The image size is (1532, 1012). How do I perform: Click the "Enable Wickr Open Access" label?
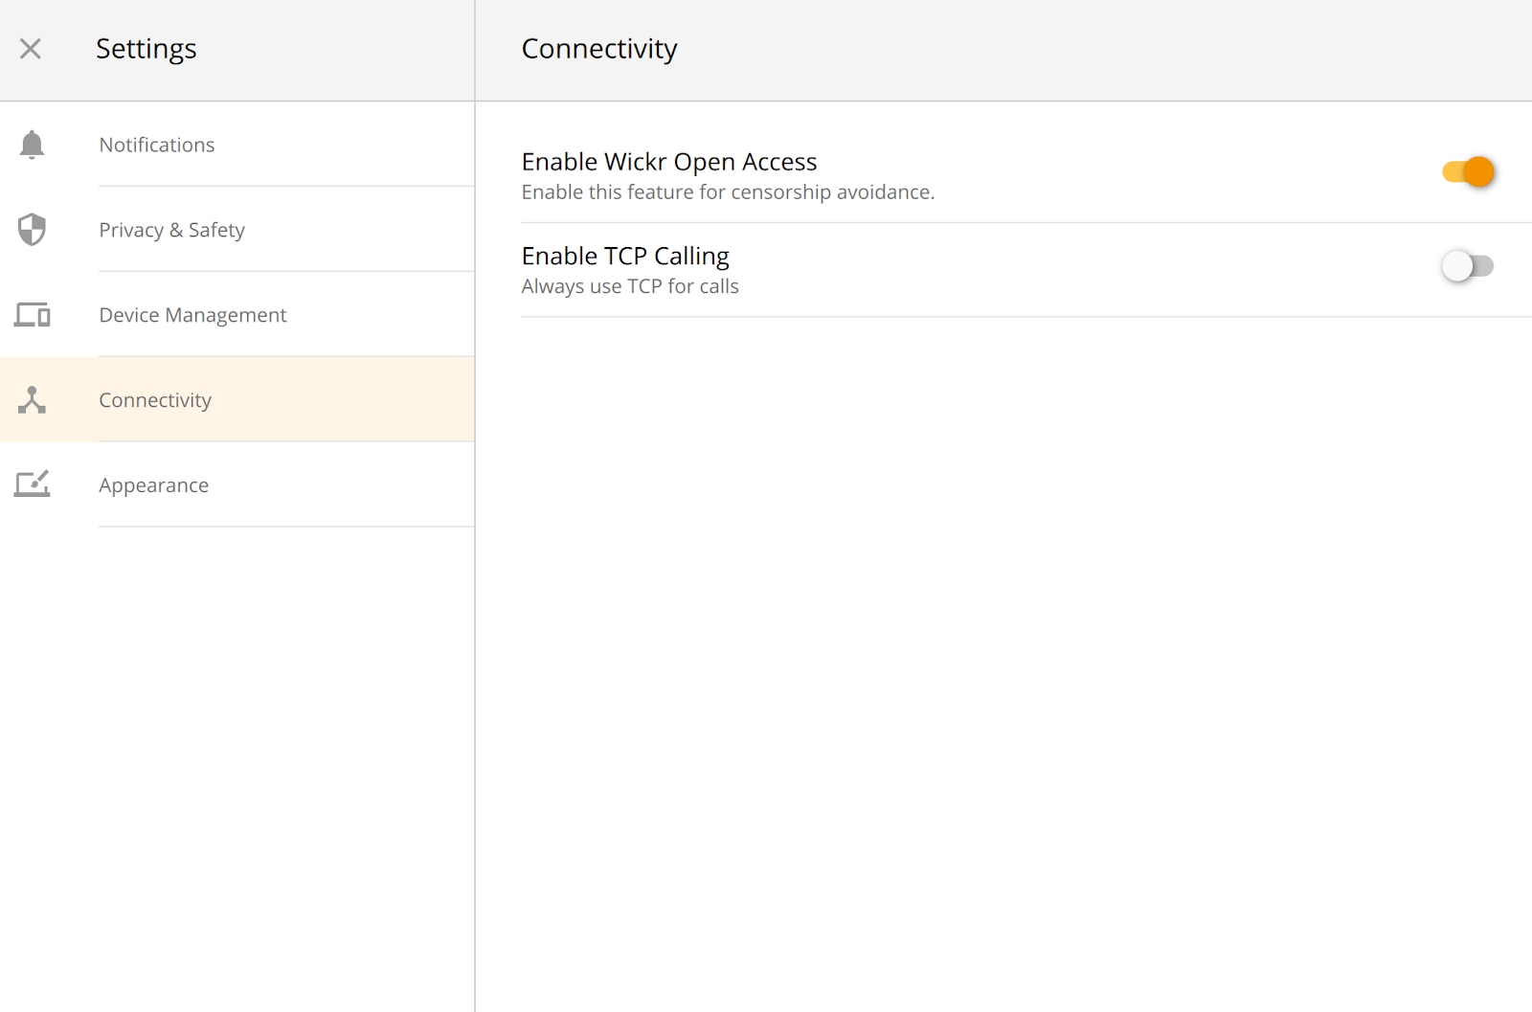(669, 162)
